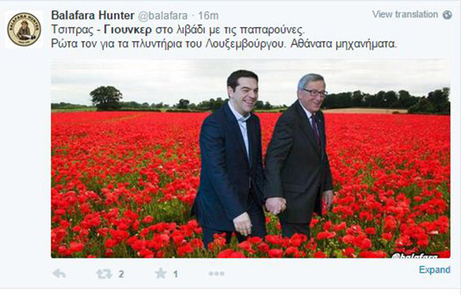This screenshot has height=295, width=461.
Task: Click the tweet text starting with Τσιπρας
Action: pos(178,29)
